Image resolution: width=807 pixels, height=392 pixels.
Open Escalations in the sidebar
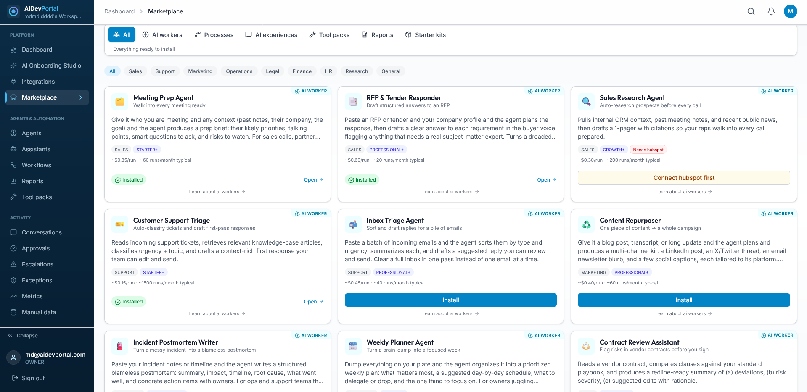pyautogui.click(x=47, y=264)
